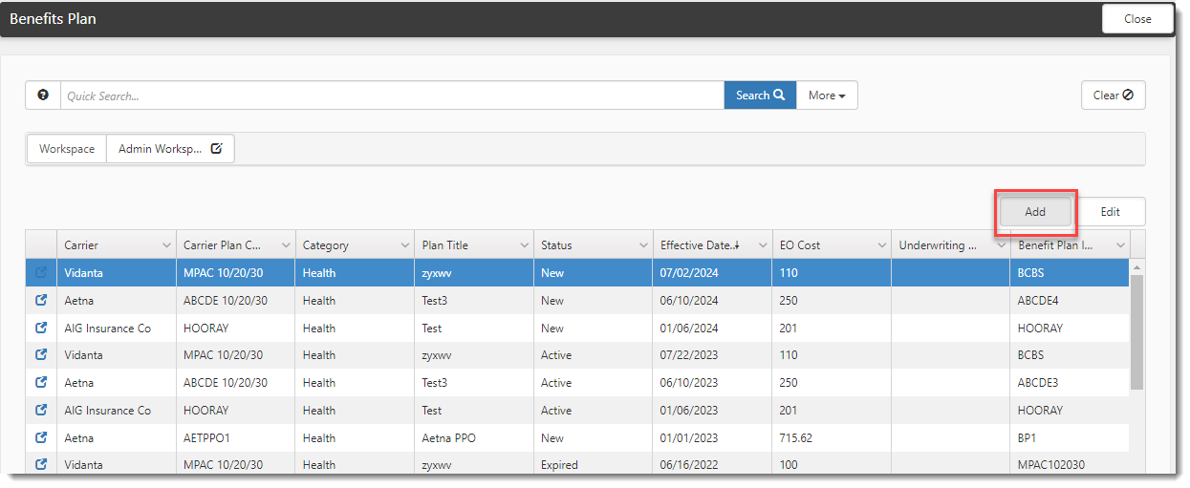Viewport: 1190px width, 488px height.
Task: Open the Status column filter dropdown
Action: point(643,245)
